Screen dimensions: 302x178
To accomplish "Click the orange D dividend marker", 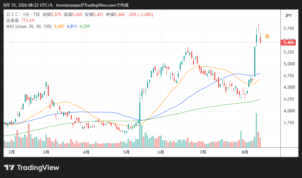I will 267,37.
